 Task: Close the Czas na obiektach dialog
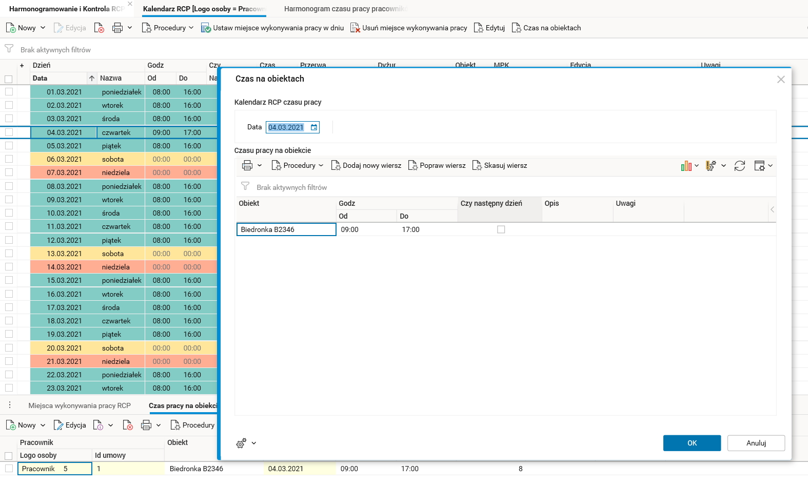click(x=781, y=80)
